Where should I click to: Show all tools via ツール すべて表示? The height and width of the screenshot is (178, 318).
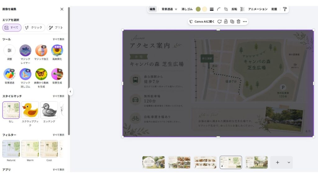pos(58,39)
